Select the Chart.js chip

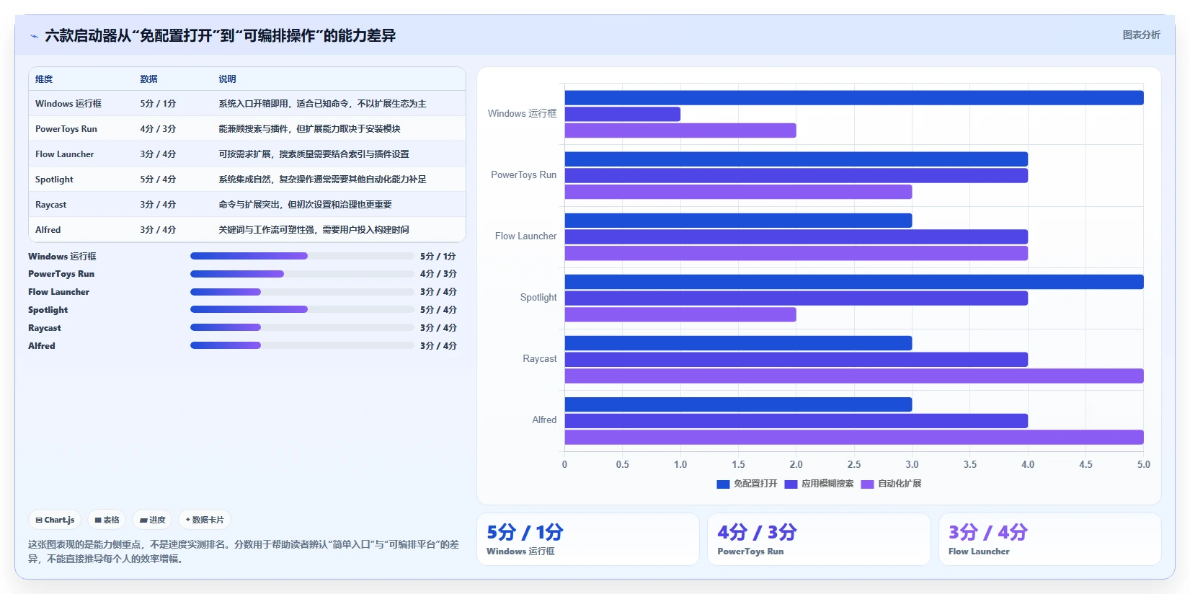click(55, 520)
